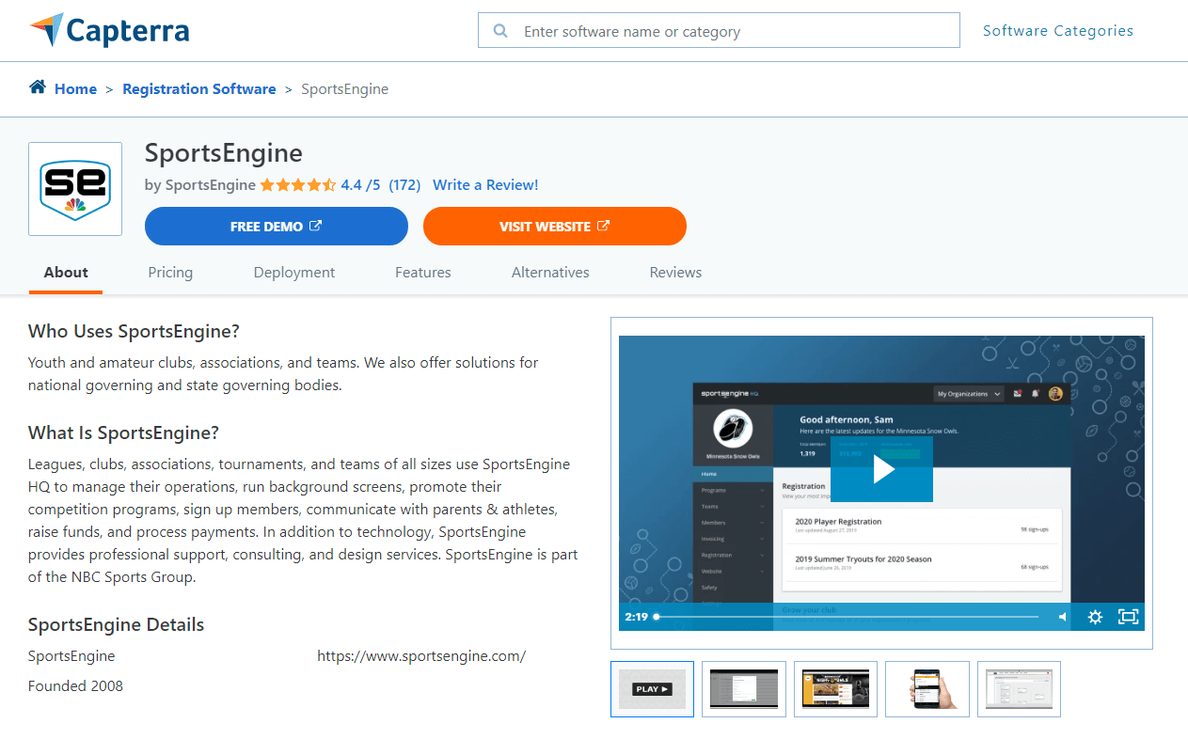The image size is (1188, 755).
Task: Play the SportsEngine video
Action: (x=881, y=469)
